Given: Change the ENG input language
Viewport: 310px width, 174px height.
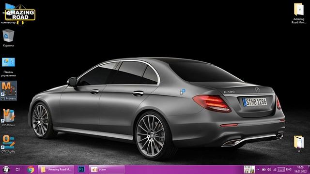Looking at the screenshot, I should pos(289,170).
